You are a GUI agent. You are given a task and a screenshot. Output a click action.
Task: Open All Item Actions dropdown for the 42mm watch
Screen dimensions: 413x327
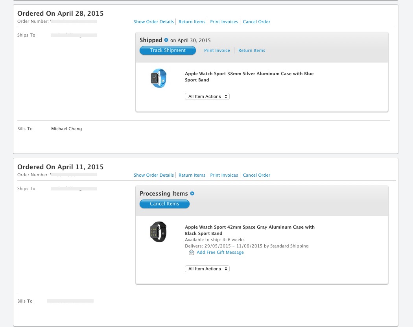click(x=207, y=269)
